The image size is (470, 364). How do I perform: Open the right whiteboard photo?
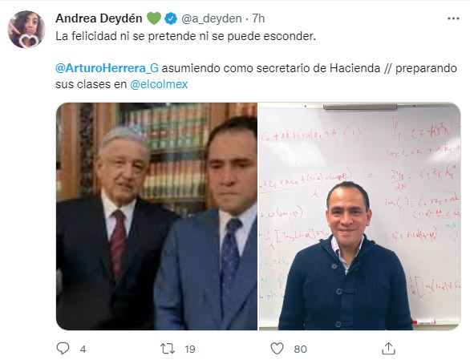[359, 216]
